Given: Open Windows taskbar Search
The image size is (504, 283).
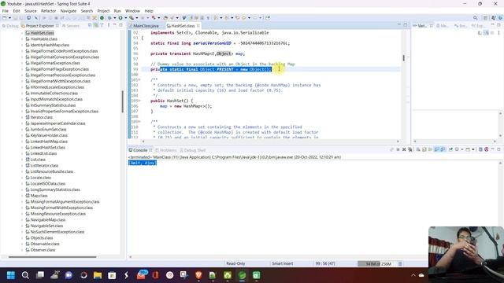Looking at the screenshot, I should 25,275.
